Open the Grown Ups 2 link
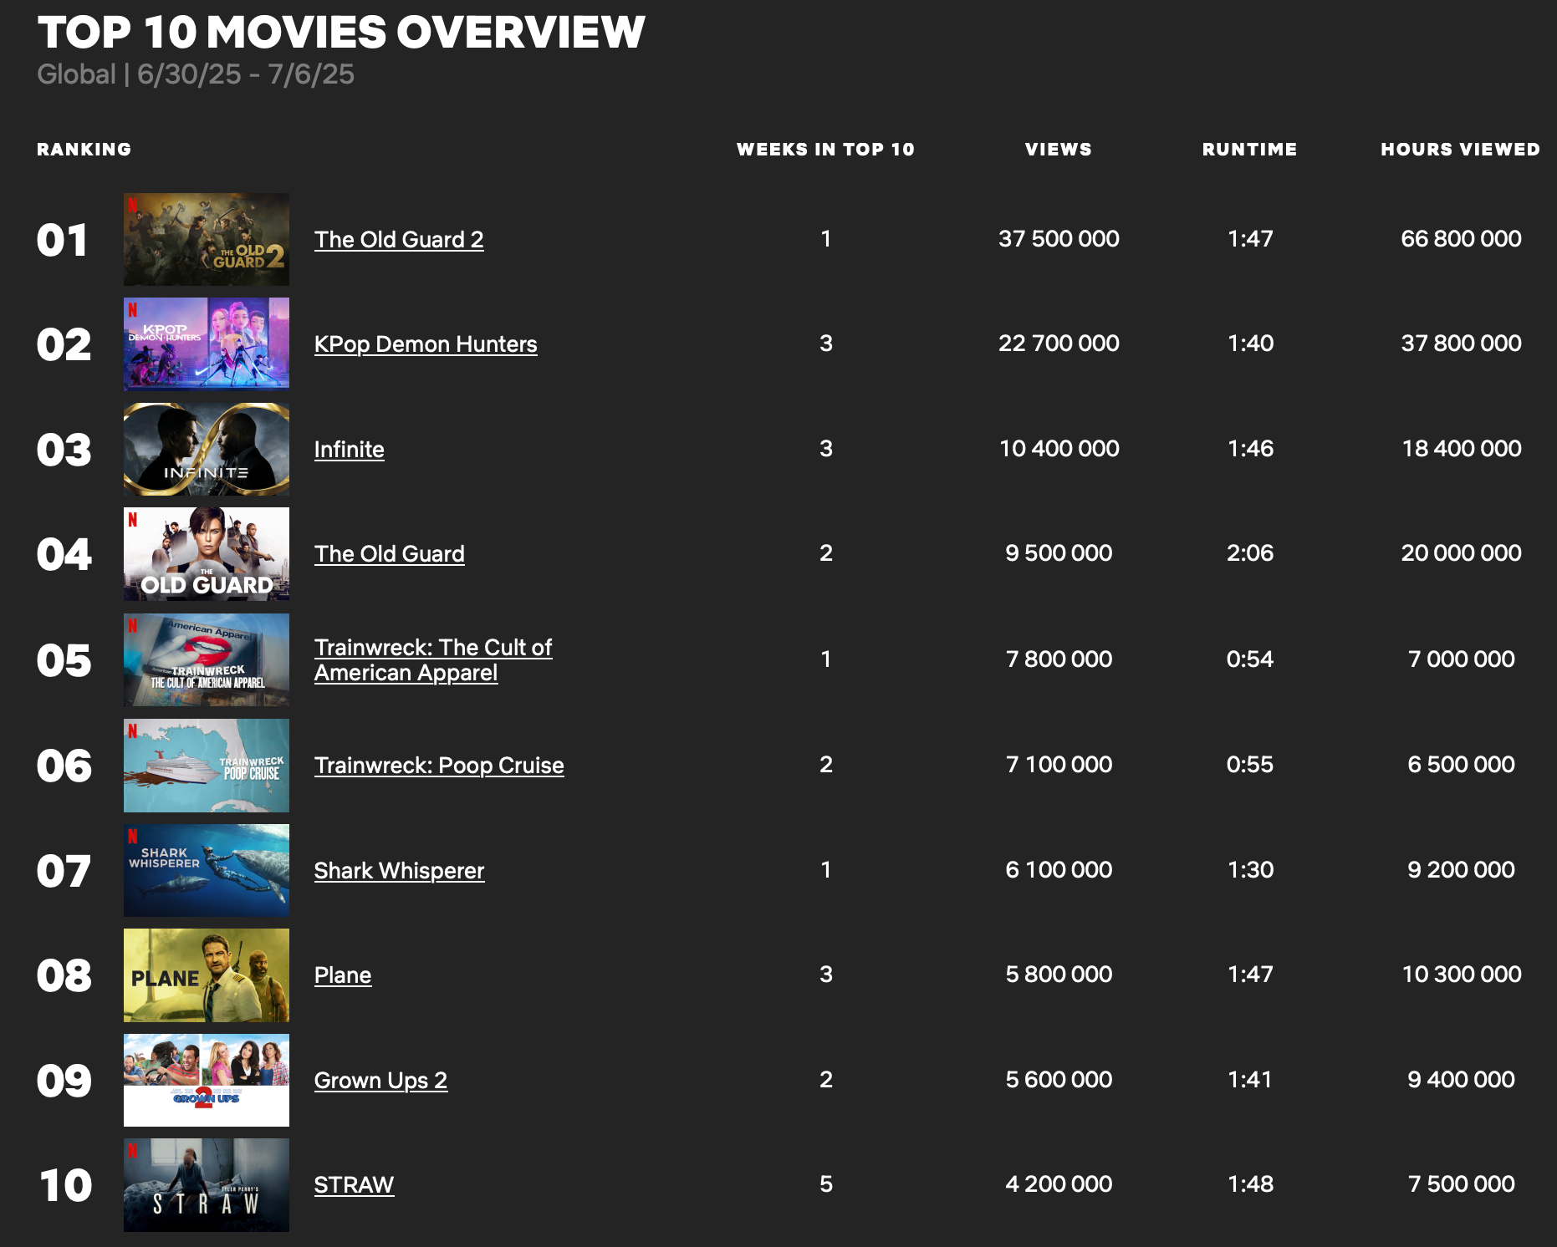This screenshot has height=1247, width=1557. 380,1081
